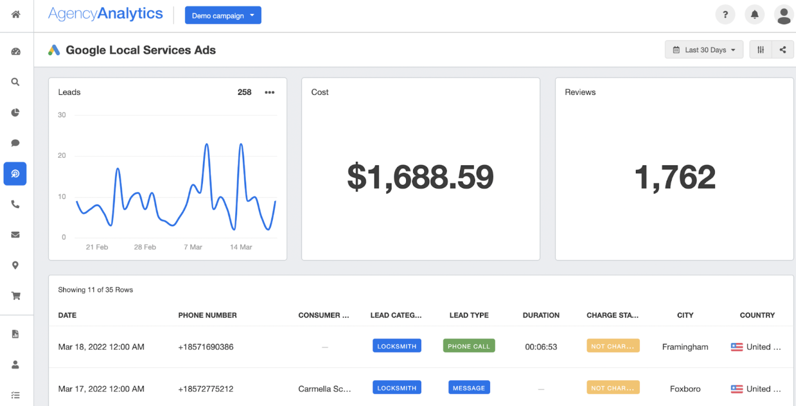Select the Mar 17, 2022 12:00 AM row date
This screenshot has height=406, width=796.
point(101,389)
